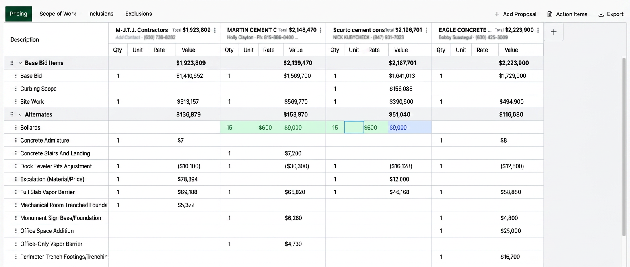Click EAGLE CONCRETE total $2,223,900 in header

pos(519,30)
